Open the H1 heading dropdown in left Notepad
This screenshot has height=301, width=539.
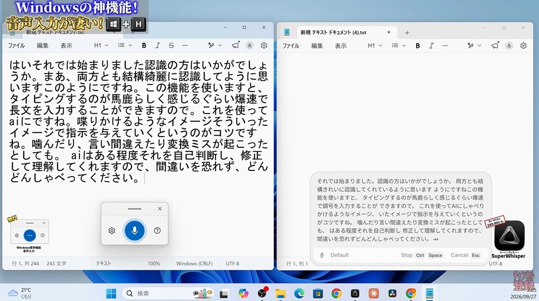tap(100, 45)
